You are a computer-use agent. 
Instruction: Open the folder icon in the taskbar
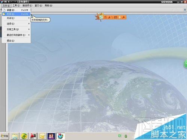15,136
